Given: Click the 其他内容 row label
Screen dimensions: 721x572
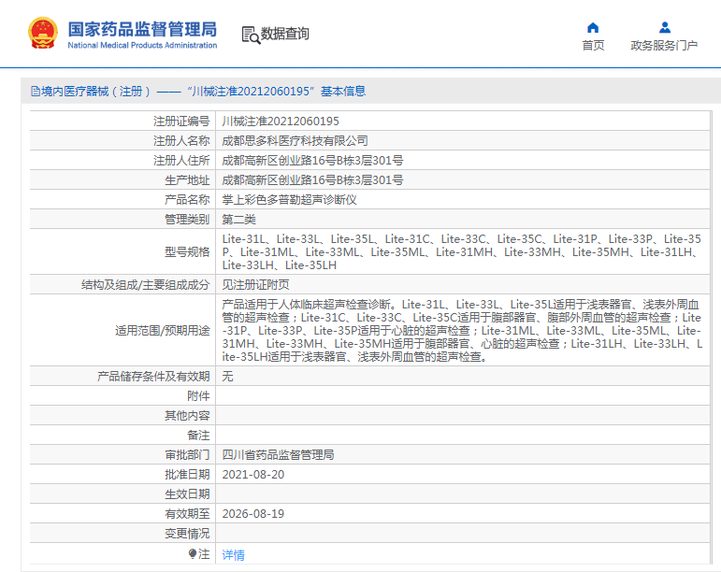Looking at the screenshot, I should pos(187,416).
